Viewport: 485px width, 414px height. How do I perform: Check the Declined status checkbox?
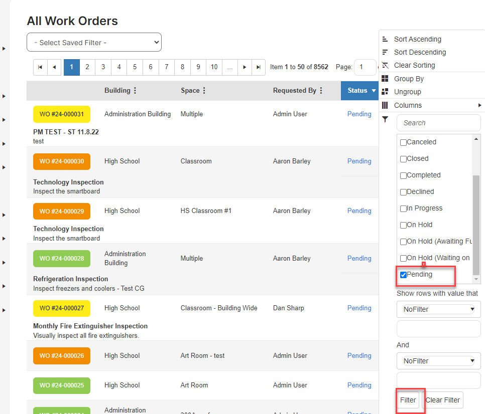403,192
